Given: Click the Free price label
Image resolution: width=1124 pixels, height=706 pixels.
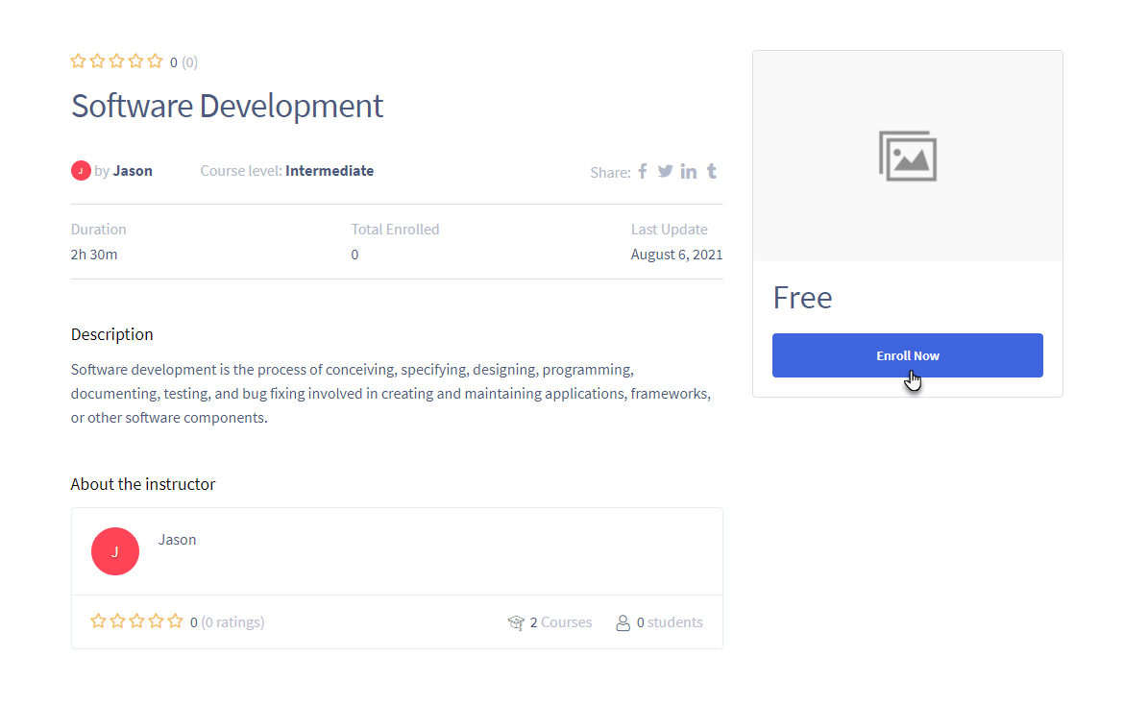Looking at the screenshot, I should tap(802, 298).
